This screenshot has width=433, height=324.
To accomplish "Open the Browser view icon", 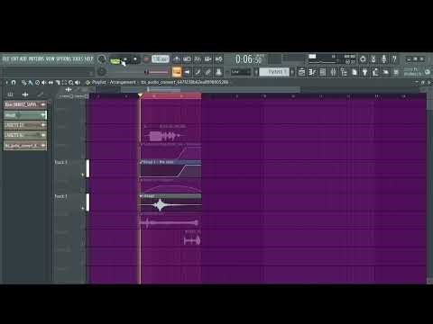I will click(x=344, y=72).
